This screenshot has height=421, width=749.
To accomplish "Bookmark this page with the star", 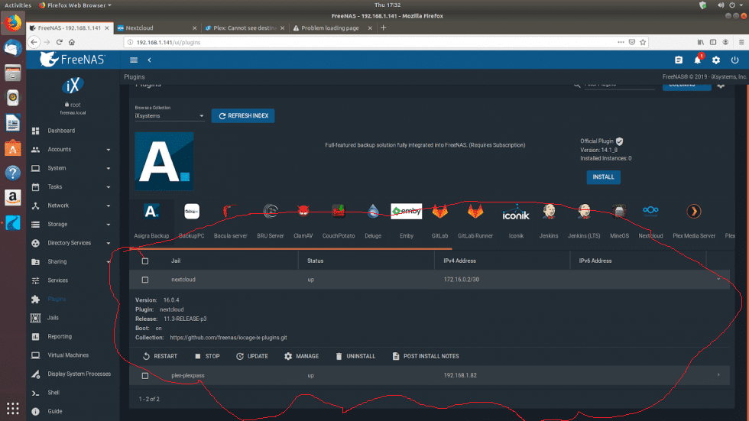I will point(643,42).
